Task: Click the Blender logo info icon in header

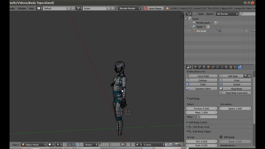Action: [x=167, y=8]
